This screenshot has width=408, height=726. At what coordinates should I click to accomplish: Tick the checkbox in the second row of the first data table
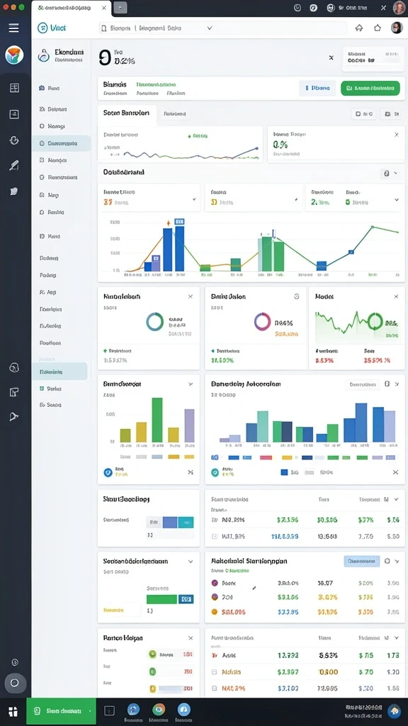[214, 537]
